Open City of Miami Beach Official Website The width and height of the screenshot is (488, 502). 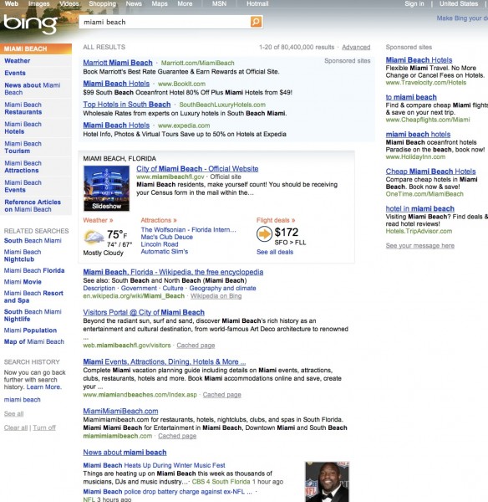pos(197,169)
